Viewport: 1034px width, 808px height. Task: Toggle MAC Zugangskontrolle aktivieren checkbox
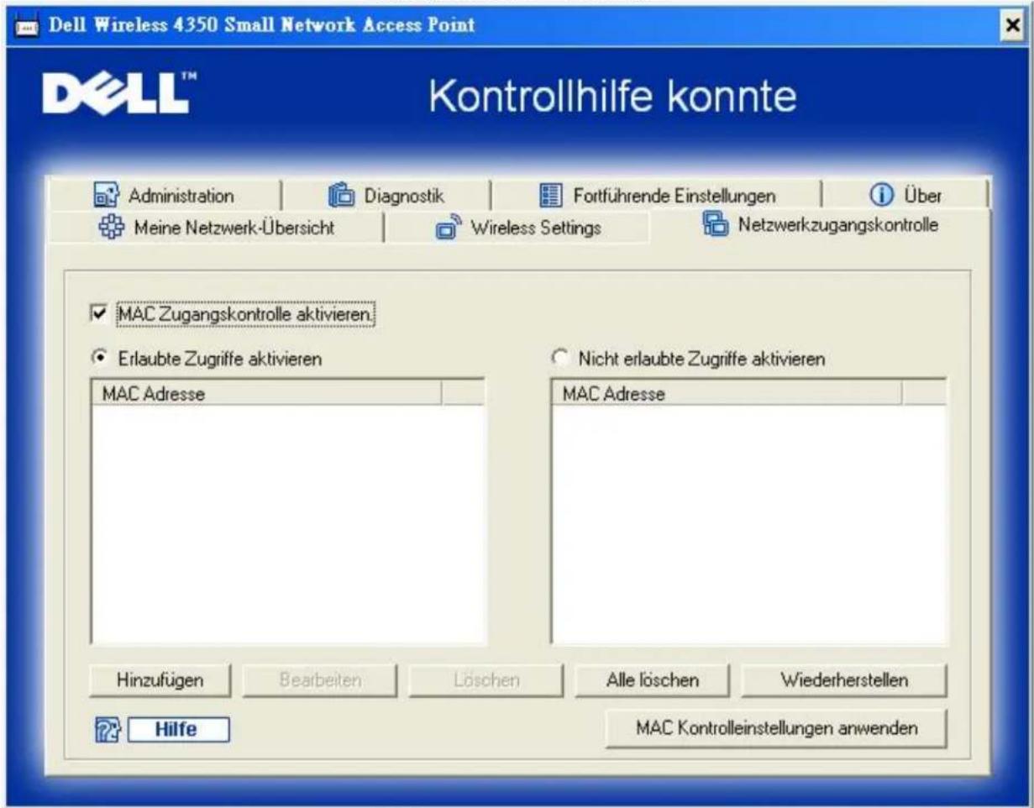99,313
